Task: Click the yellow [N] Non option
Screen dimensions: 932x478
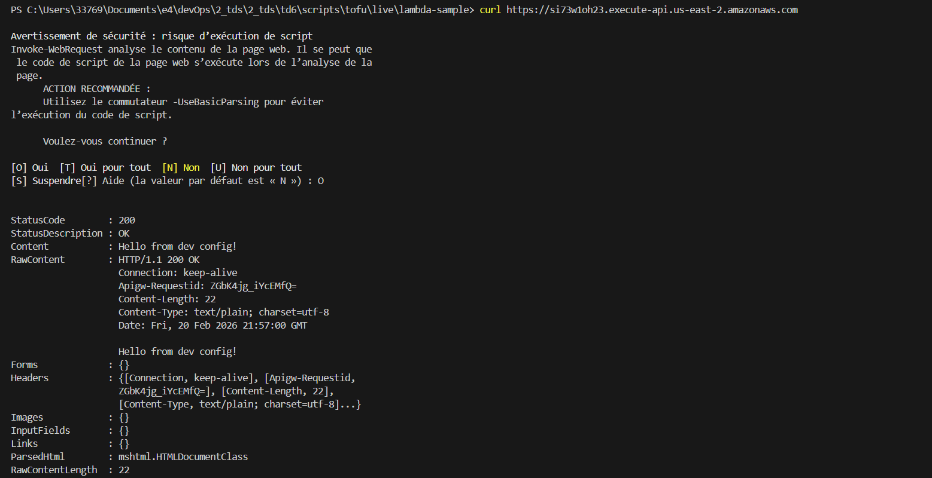Action: (181, 168)
